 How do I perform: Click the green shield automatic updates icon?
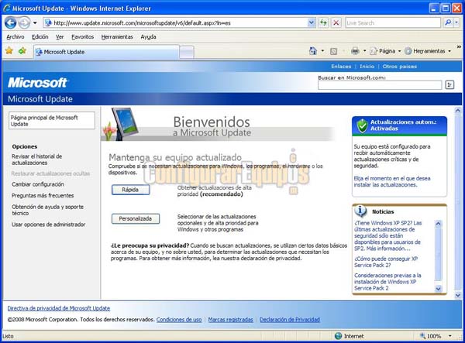coord(362,125)
